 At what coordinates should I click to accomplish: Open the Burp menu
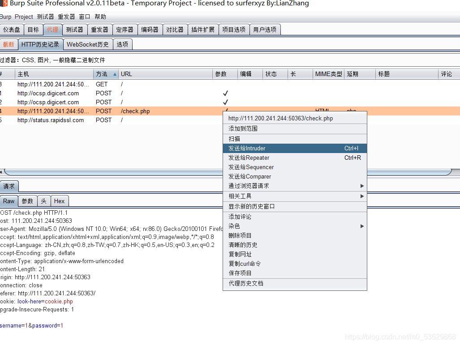point(5,17)
